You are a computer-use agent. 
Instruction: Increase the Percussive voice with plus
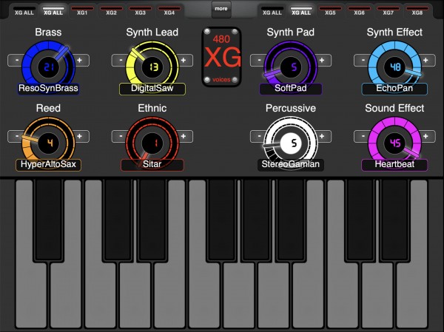[x=322, y=136]
